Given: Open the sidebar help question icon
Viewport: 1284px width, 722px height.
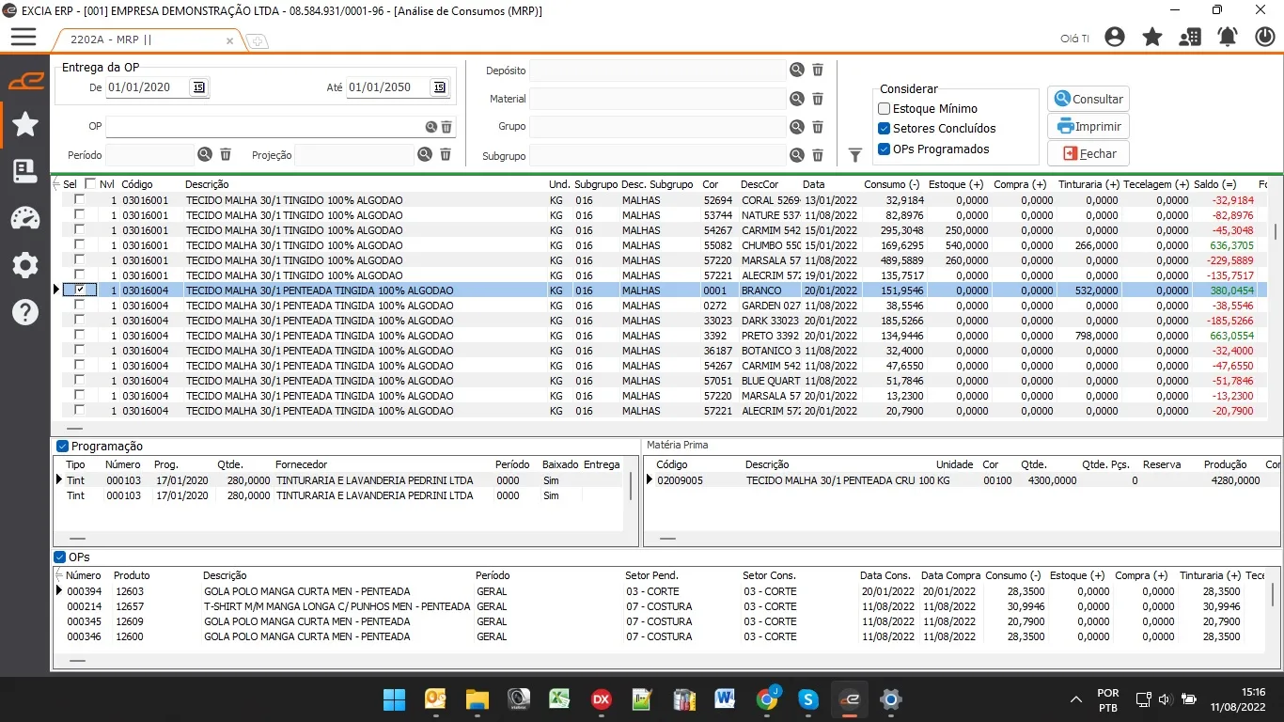Looking at the screenshot, I should coord(25,312).
